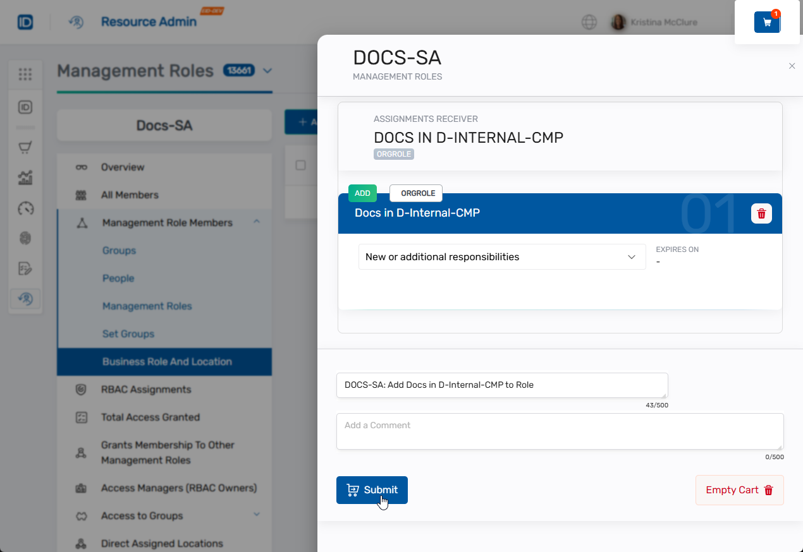Delete the Docs in D-Internal-CMP cart item
The height and width of the screenshot is (552, 803).
761,213
